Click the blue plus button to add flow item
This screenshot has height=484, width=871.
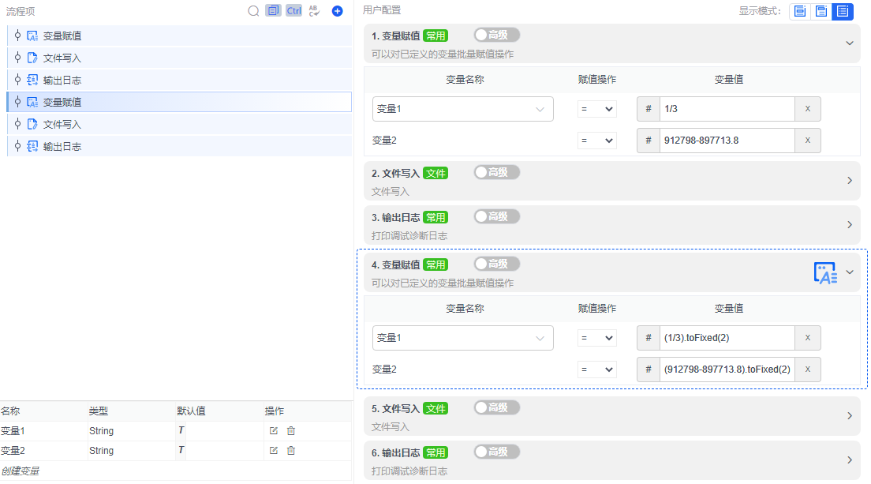335,10
